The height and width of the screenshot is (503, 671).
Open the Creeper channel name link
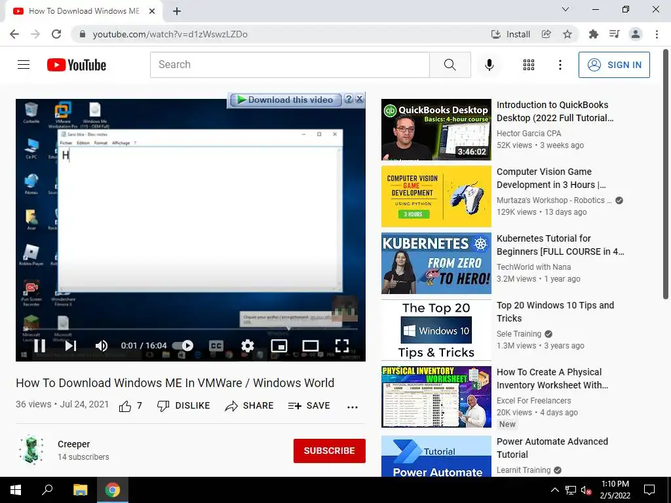pyautogui.click(x=73, y=444)
